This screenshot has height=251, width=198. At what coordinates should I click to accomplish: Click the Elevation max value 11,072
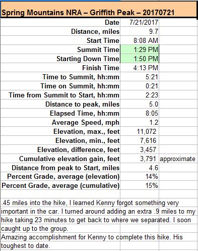pos(140,131)
